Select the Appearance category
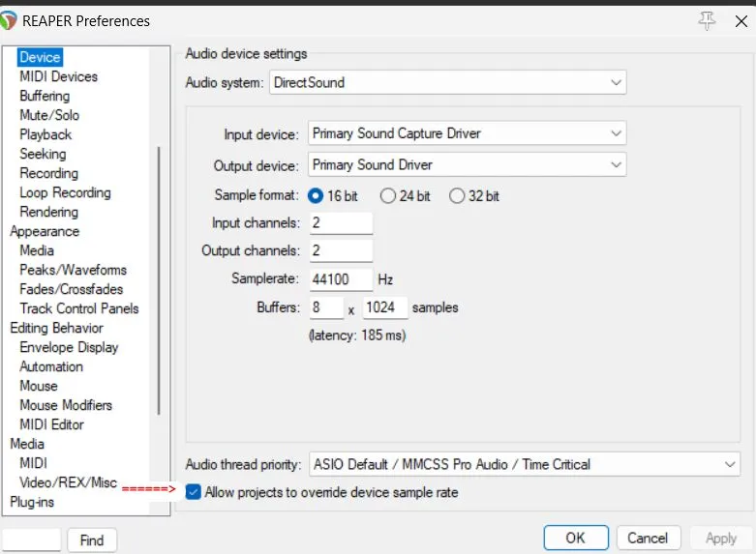The height and width of the screenshot is (554, 756). pyautogui.click(x=45, y=231)
